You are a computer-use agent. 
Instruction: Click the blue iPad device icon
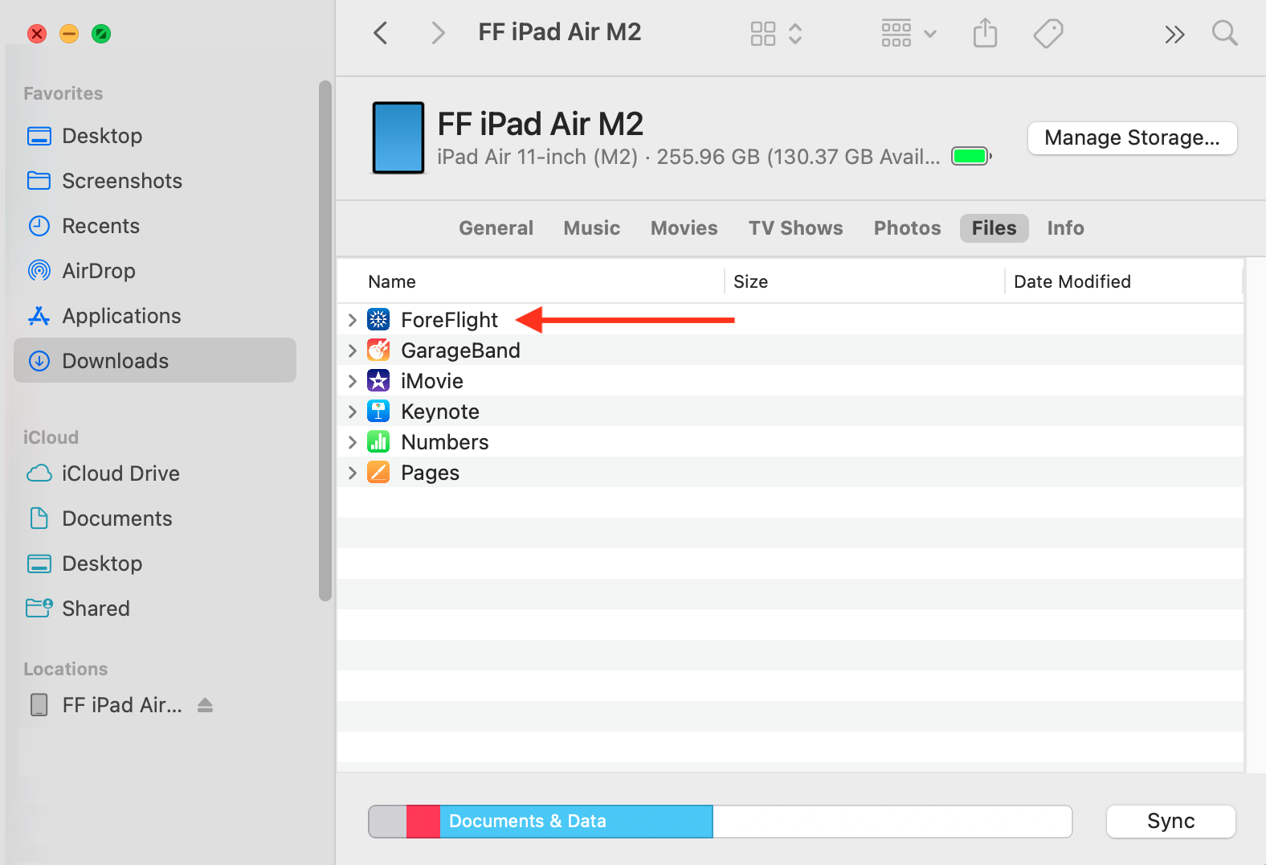click(398, 137)
